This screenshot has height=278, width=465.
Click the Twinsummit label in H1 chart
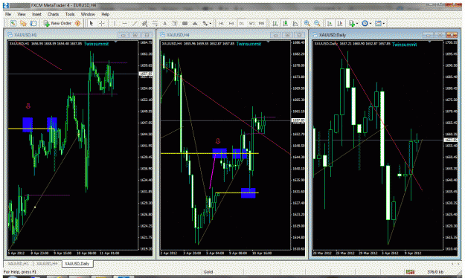coord(96,44)
